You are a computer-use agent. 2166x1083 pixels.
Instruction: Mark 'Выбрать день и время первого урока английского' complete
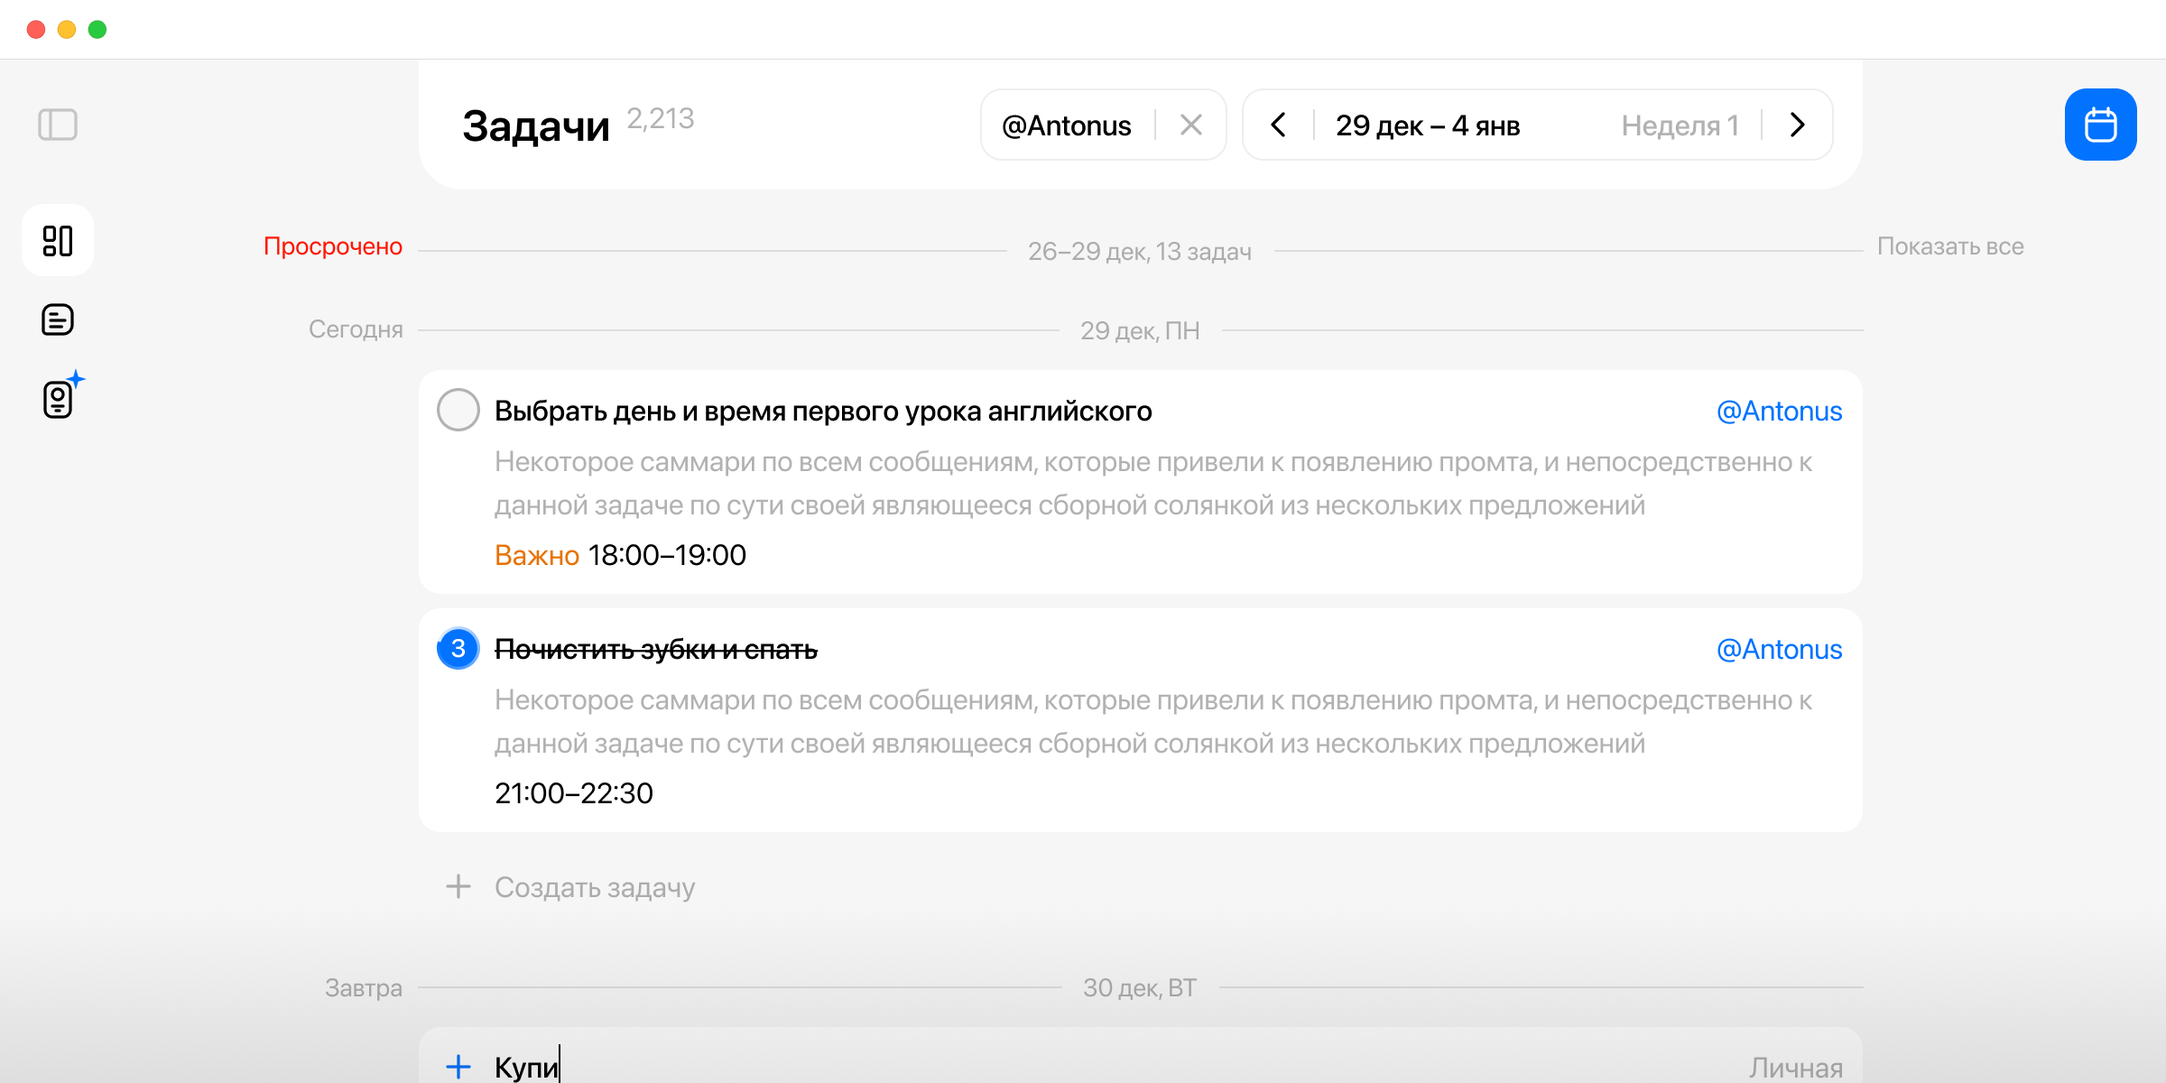tap(458, 410)
